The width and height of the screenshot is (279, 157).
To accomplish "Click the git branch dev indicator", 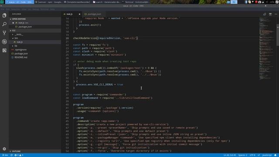I will pyautogui.click(x=5, y=155).
